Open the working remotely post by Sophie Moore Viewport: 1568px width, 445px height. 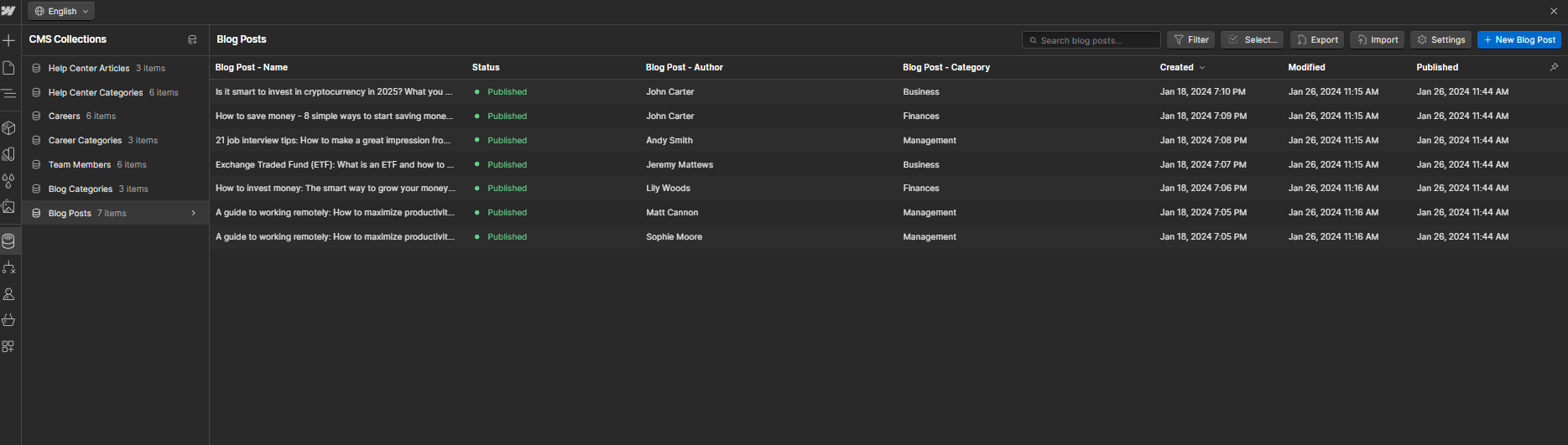coord(335,236)
